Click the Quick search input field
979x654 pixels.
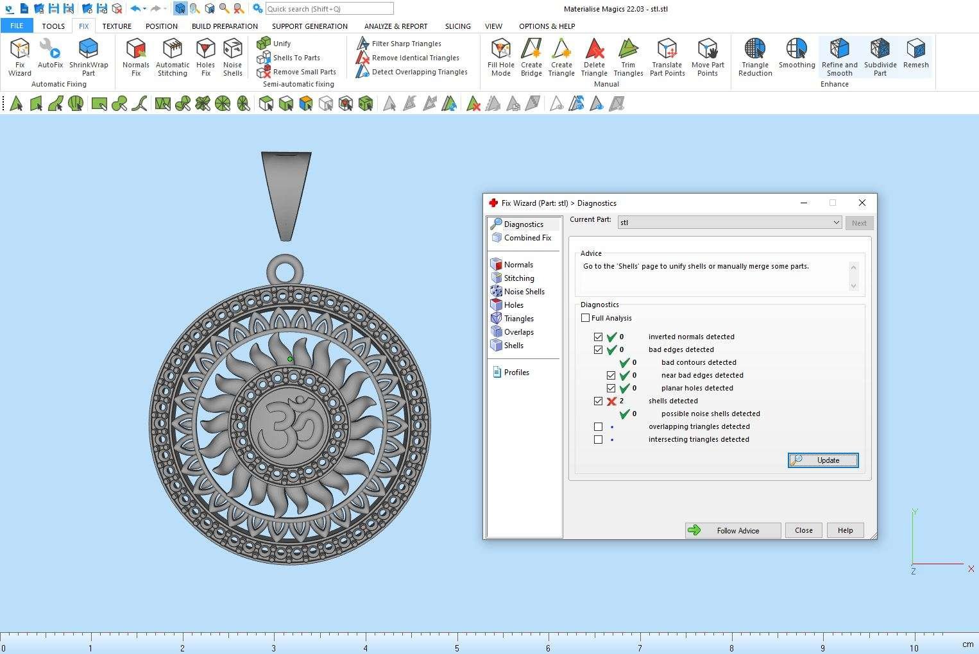(329, 9)
